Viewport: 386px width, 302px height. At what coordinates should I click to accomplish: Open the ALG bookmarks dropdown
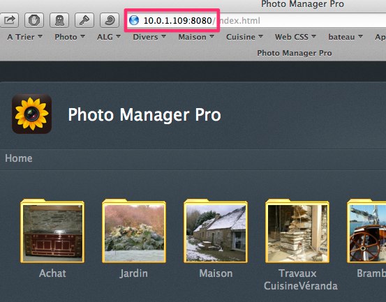[x=109, y=37]
